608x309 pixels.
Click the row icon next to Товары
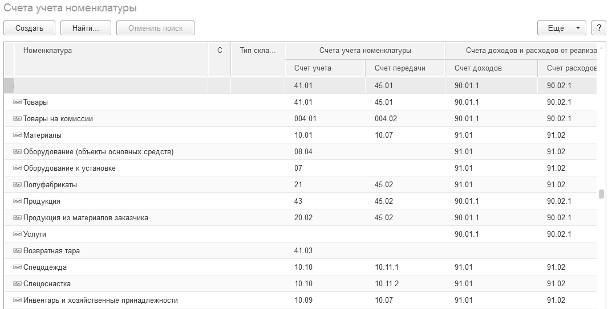point(17,102)
